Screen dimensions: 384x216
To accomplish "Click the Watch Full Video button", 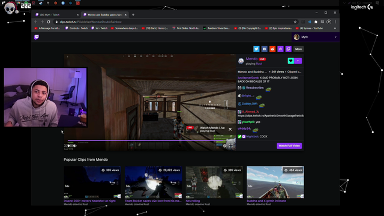I will (x=289, y=146).
